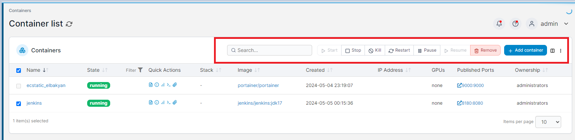Image resolution: width=575 pixels, height=140 pixels.
Task: Open the help question-mark icon
Action: (x=515, y=24)
